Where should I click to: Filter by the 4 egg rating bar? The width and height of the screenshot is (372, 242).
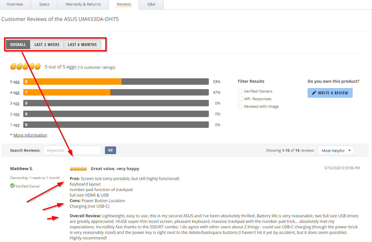(116, 92)
